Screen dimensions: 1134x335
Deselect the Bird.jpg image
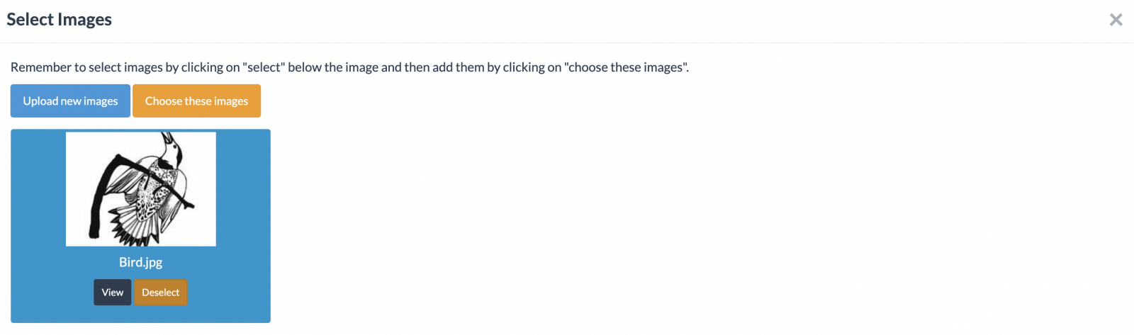point(161,292)
